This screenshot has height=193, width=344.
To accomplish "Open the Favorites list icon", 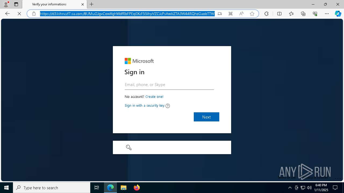I will pyautogui.click(x=291, y=14).
